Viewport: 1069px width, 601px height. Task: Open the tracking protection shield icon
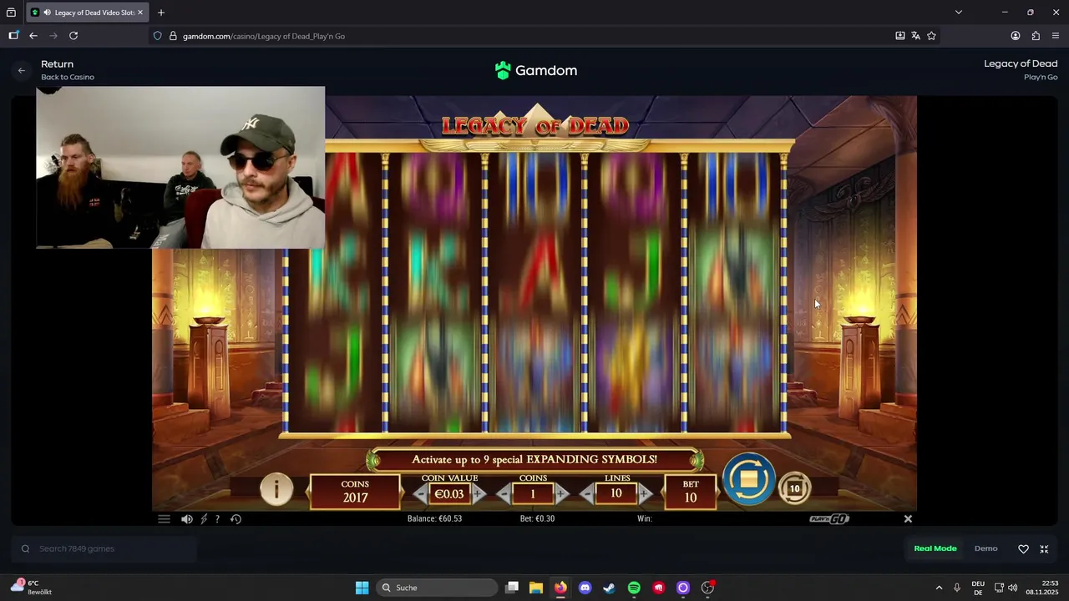[x=157, y=36]
